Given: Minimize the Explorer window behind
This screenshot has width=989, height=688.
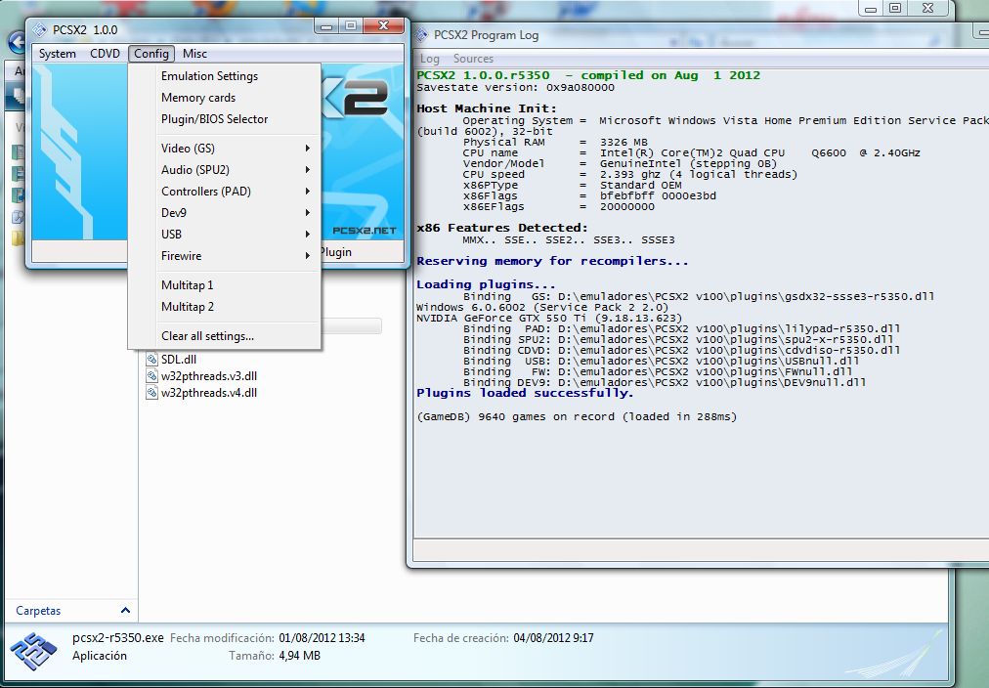Looking at the screenshot, I should [871, 9].
